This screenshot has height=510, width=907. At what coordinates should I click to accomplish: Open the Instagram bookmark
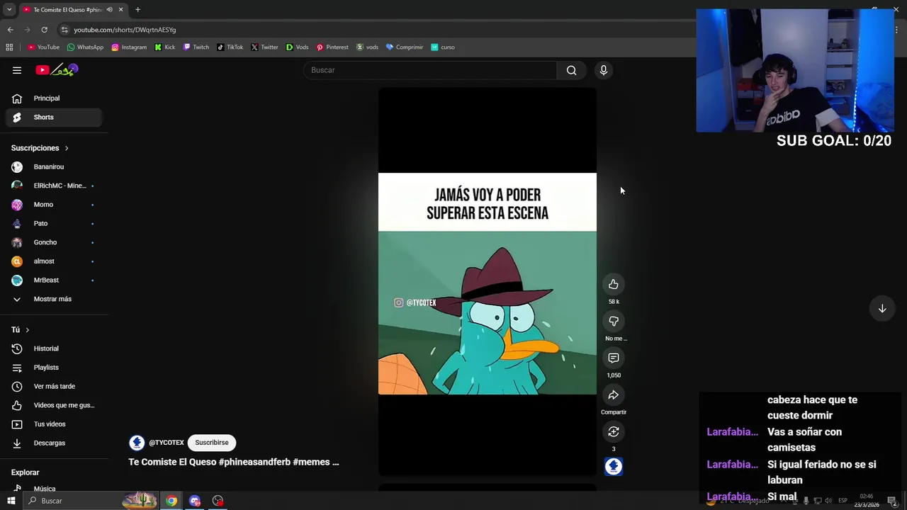129,47
